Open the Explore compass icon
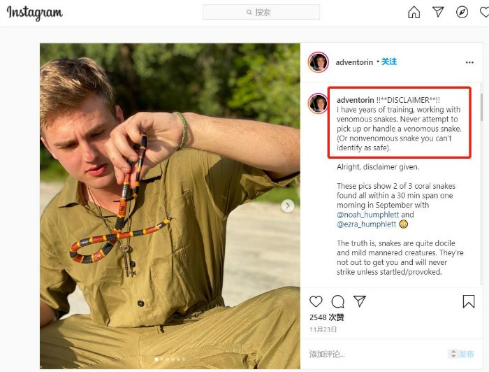 (x=462, y=13)
